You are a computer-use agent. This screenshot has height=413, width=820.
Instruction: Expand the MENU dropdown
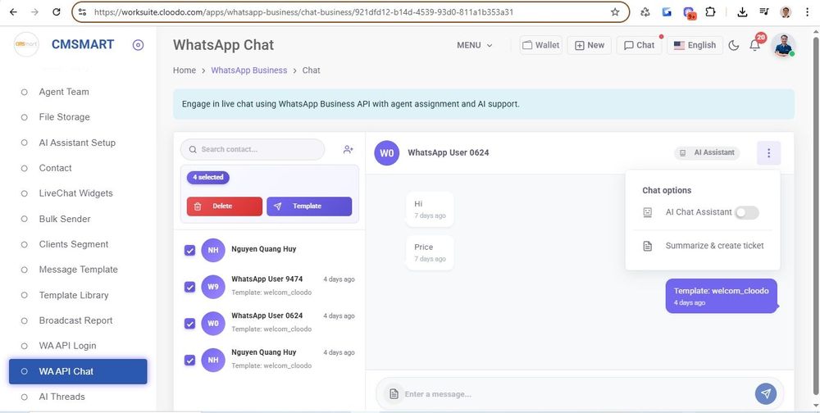pyautogui.click(x=475, y=45)
